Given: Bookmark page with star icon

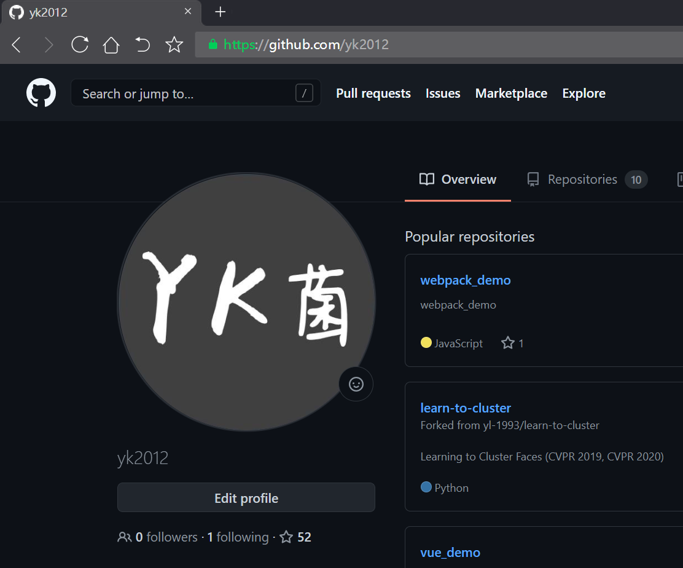Looking at the screenshot, I should click(174, 44).
